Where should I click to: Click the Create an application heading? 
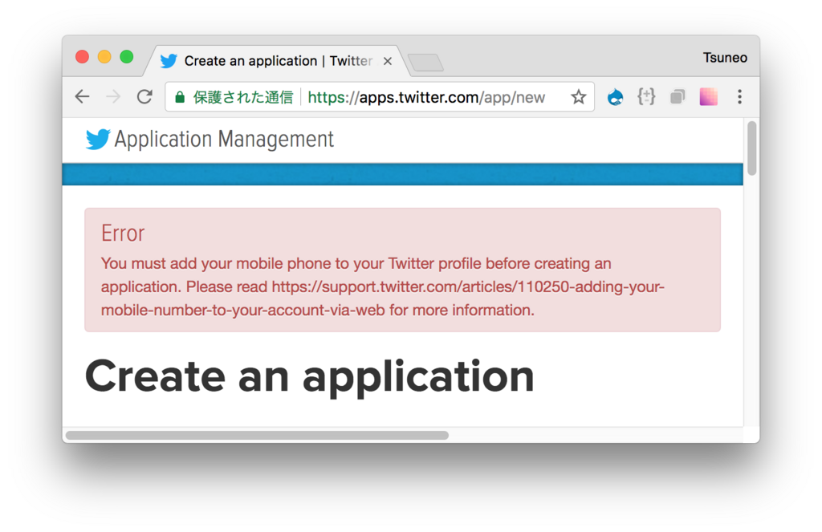point(309,376)
